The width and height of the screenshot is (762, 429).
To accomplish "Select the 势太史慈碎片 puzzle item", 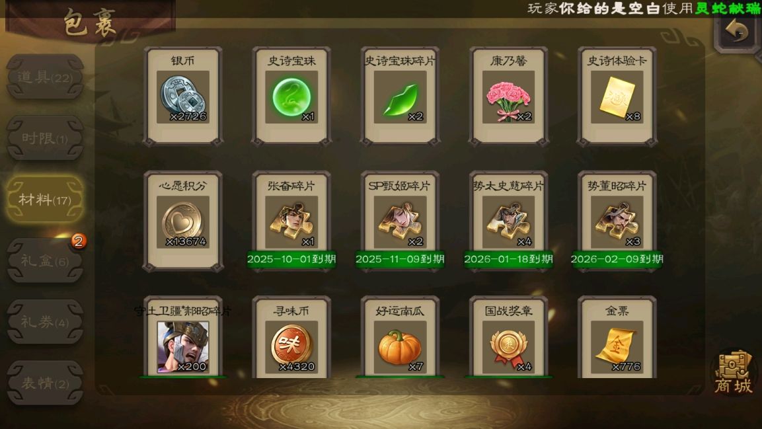I will click(508, 221).
